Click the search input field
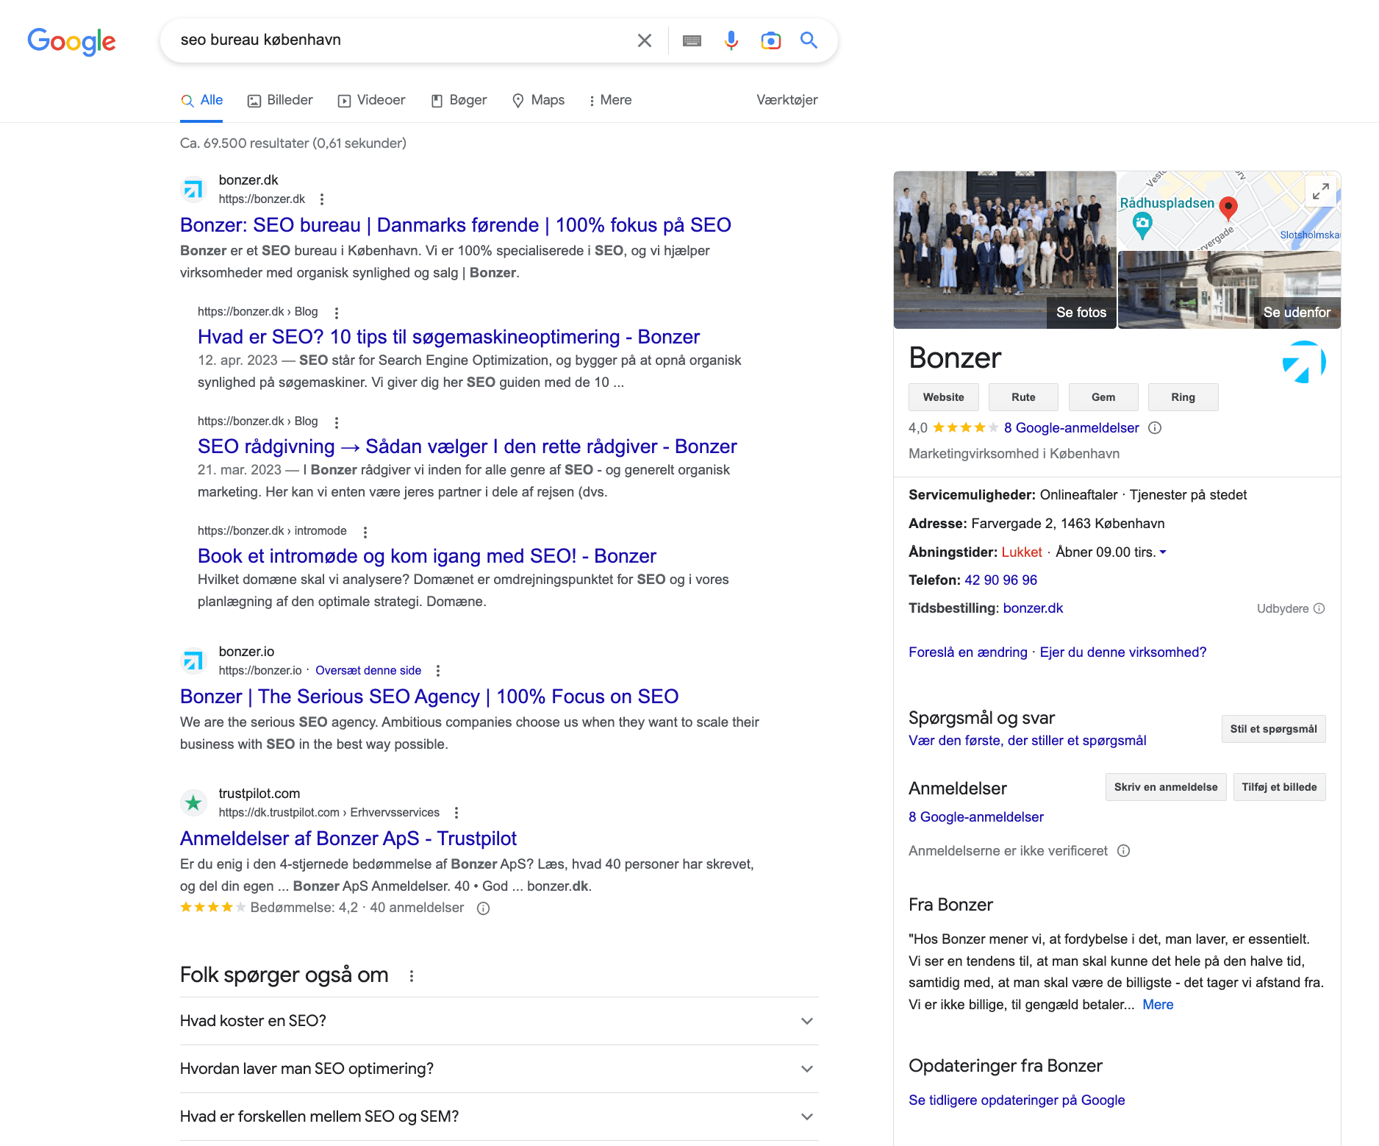Screen dimensions: 1379x1146 click(x=401, y=40)
